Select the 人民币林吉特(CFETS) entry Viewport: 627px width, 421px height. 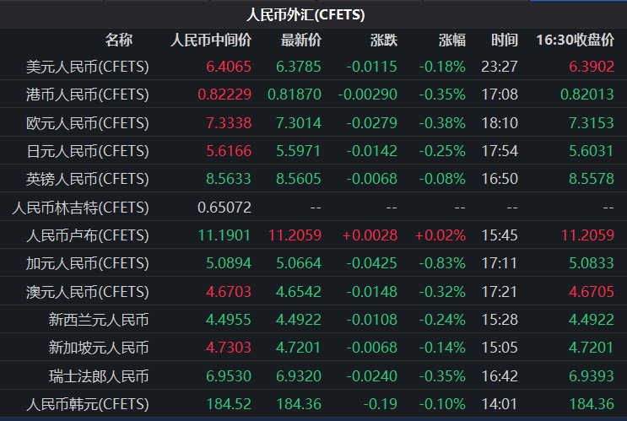(83, 207)
